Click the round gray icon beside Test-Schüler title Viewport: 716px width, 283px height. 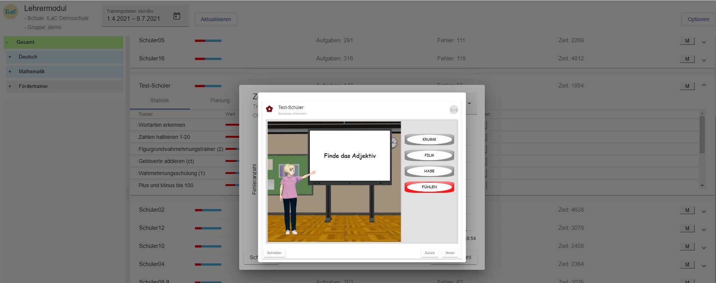(454, 110)
